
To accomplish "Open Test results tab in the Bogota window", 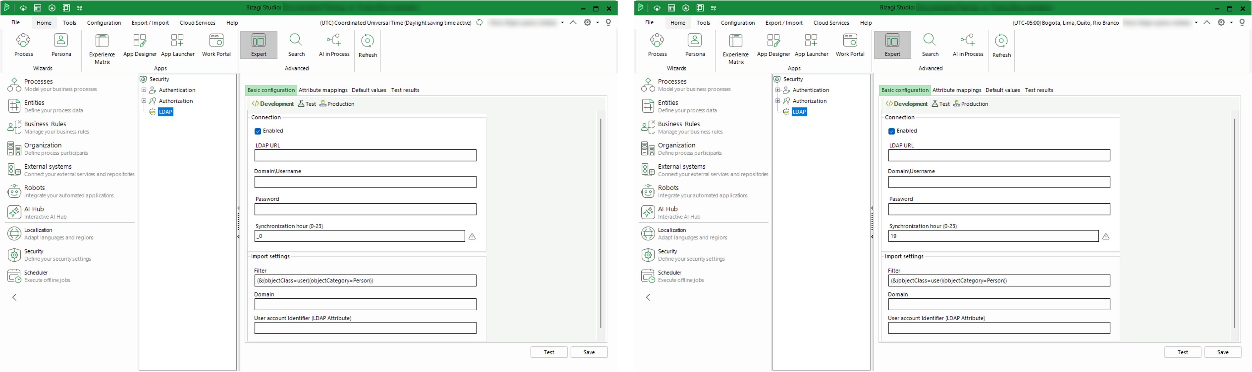I will tap(1039, 90).
